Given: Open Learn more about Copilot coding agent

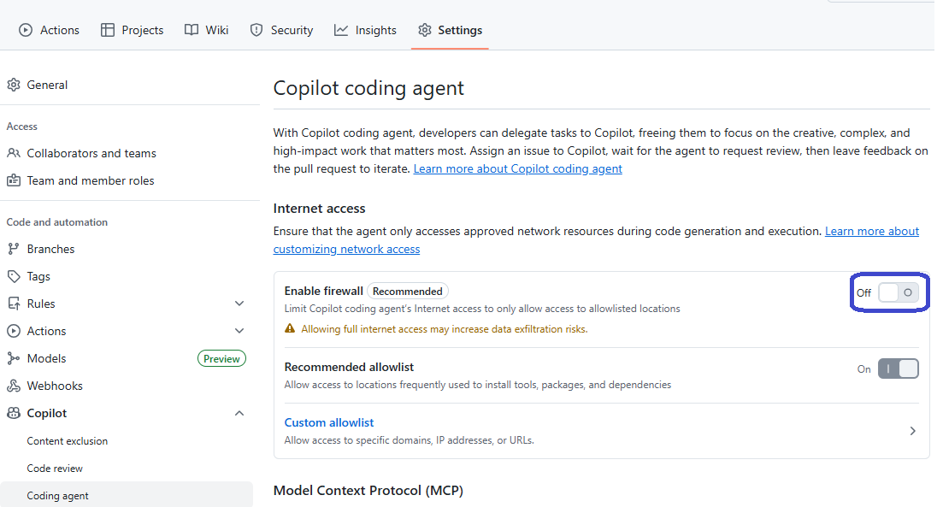Looking at the screenshot, I should pyautogui.click(x=517, y=169).
